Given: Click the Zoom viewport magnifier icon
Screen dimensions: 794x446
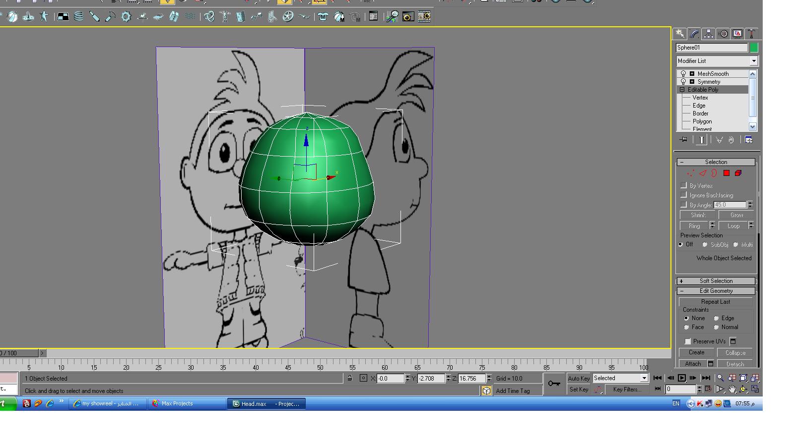Looking at the screenshot, I should pyautogui.click(x=720, y=378).
